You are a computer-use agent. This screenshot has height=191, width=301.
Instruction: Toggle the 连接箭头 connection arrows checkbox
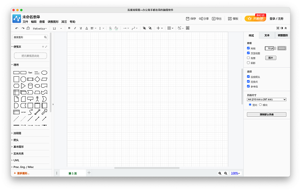tap(248, 77)
